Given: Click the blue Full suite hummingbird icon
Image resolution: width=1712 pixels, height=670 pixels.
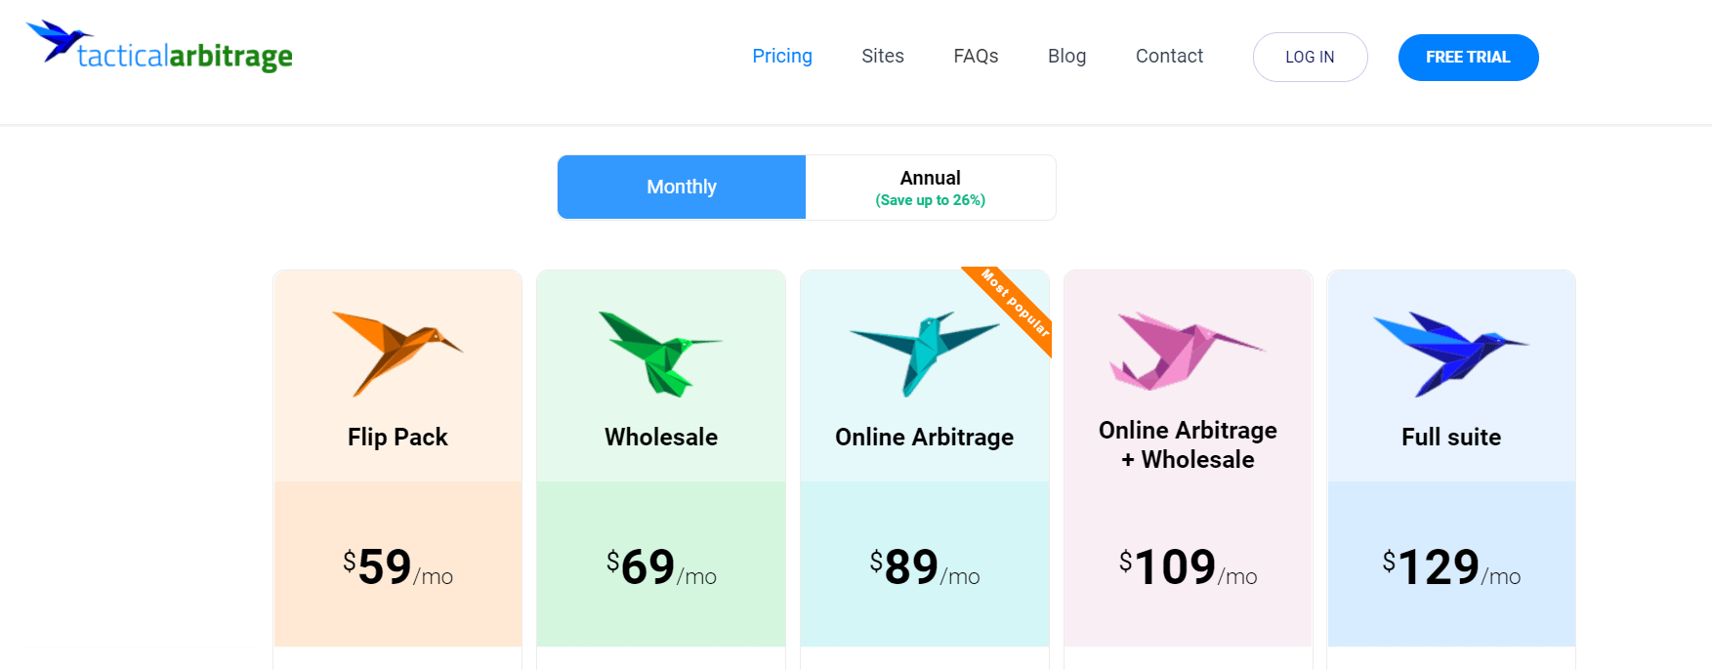Looking at the screenshot, I should point(1450,354).
